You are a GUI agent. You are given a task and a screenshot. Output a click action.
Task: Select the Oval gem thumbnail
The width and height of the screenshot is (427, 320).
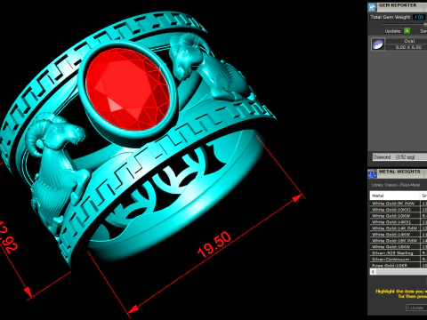pos(378,44)
